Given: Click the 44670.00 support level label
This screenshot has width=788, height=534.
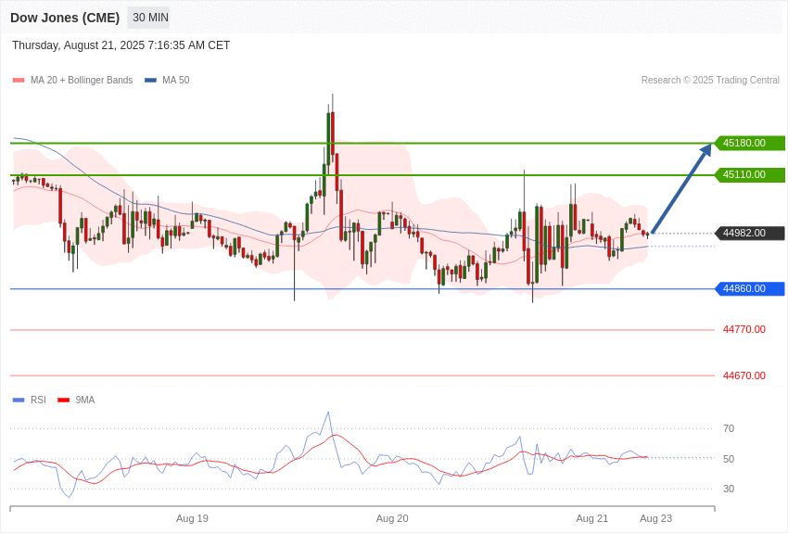Looking at the screenshot, I should tap(744, 375).
